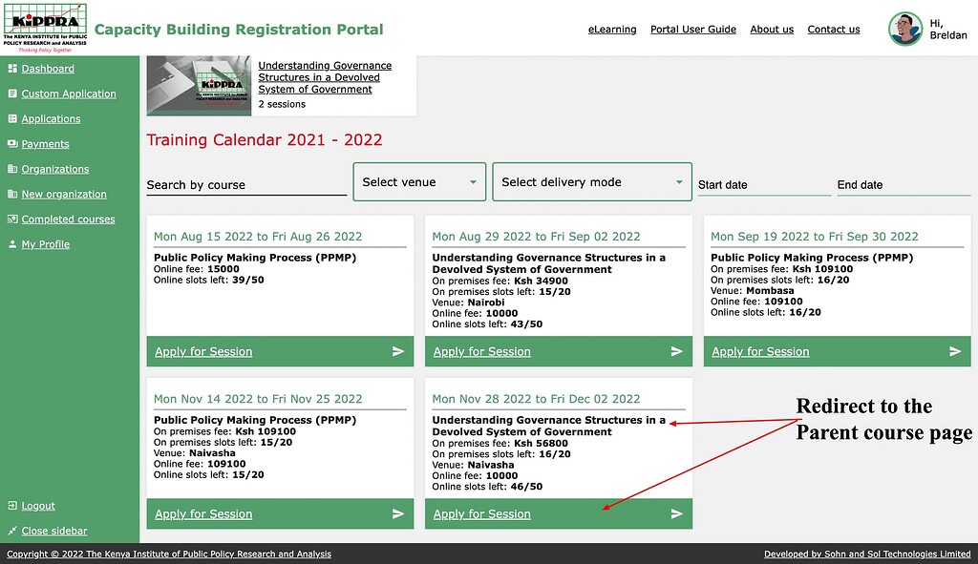Screen dimensions: 978x564
Task: Open the Portal User Guide menu item
Action: pos(692,30)
